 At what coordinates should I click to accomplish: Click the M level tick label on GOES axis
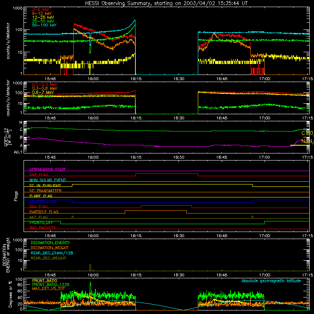tap(21, 122)
